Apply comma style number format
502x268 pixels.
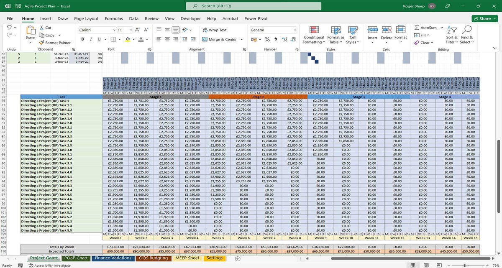276,39
